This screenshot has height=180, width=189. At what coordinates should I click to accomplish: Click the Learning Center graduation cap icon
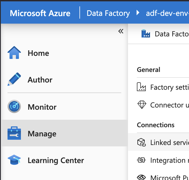point(14,160)
